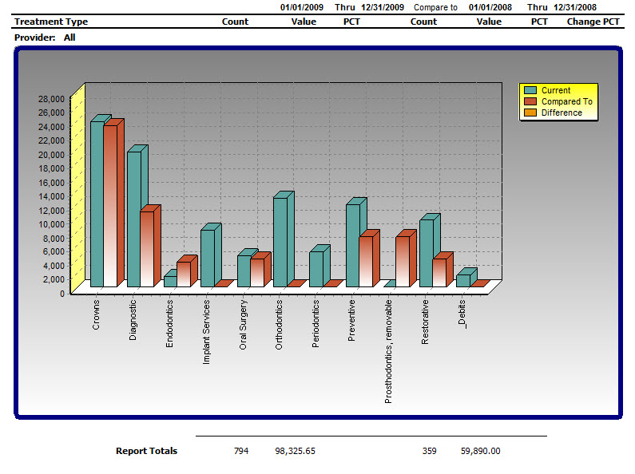Click the comparison total value 59,890.00
The image size is (635, 474).
[x=480, y=451]
